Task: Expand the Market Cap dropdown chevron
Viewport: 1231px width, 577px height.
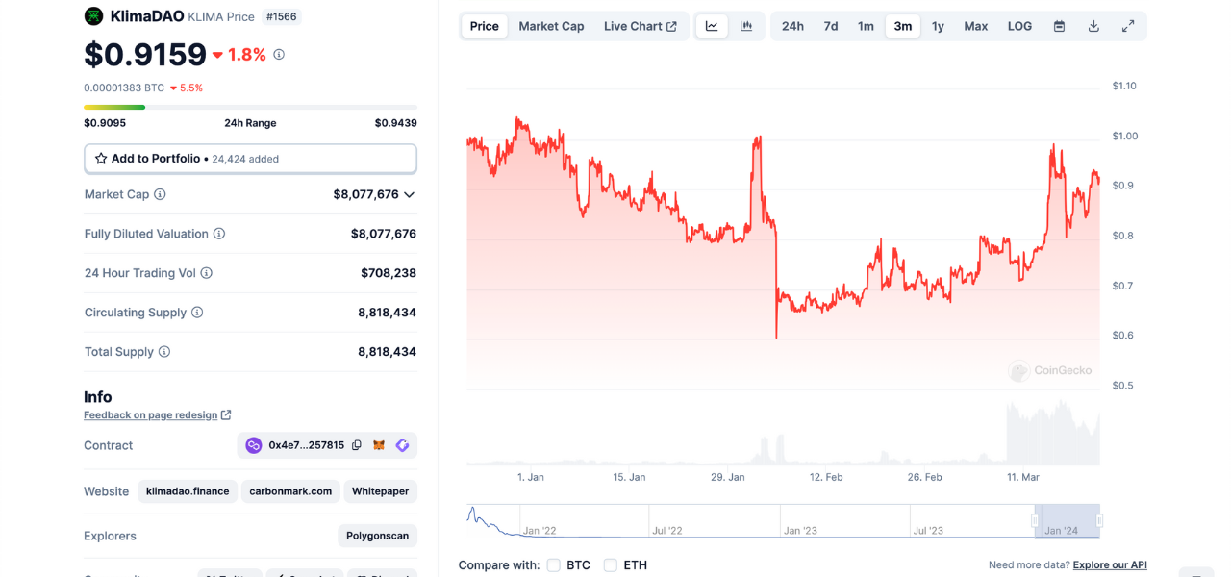Action: coord(410,194)
